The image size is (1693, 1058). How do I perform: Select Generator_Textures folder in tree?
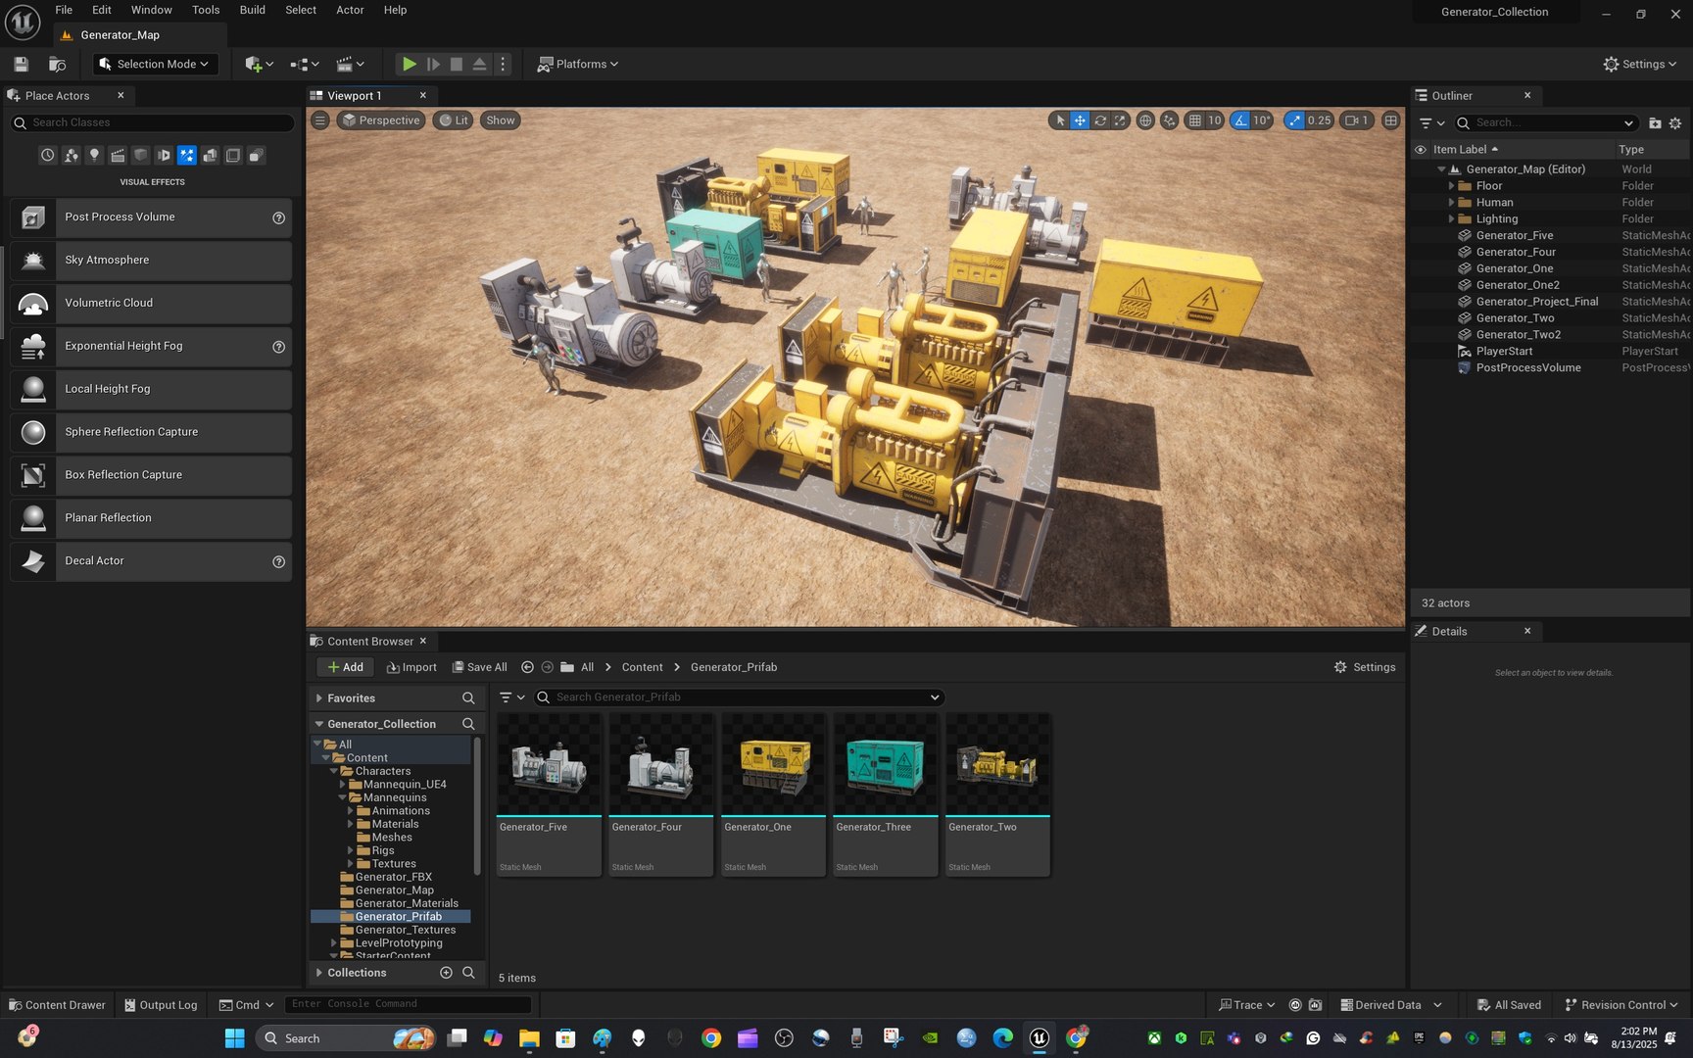point(405,930)
